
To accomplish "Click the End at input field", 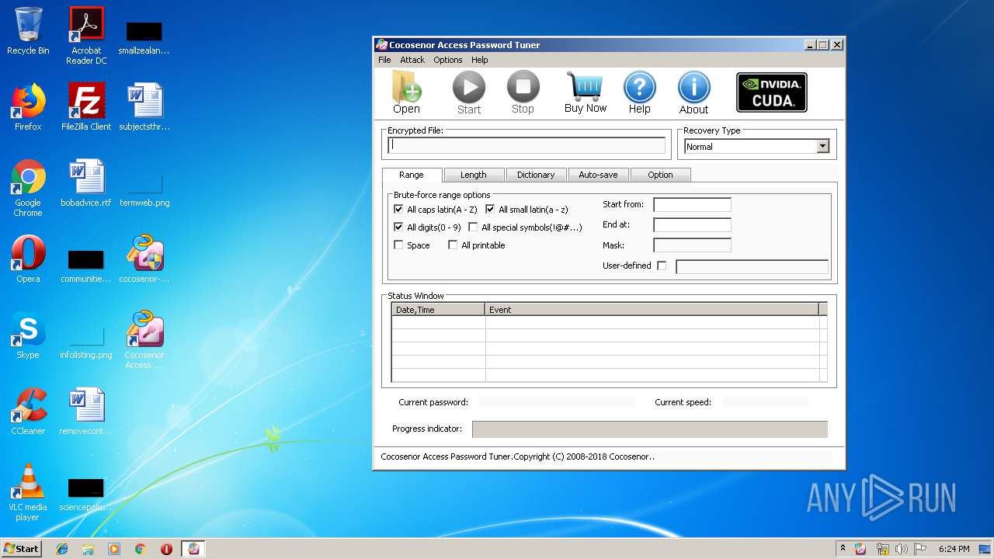I will [692, 225].
